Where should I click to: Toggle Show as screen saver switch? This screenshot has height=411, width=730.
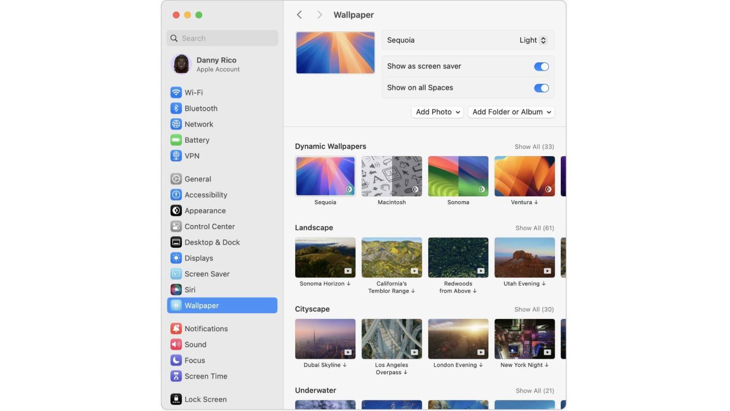tap(541, 67)
